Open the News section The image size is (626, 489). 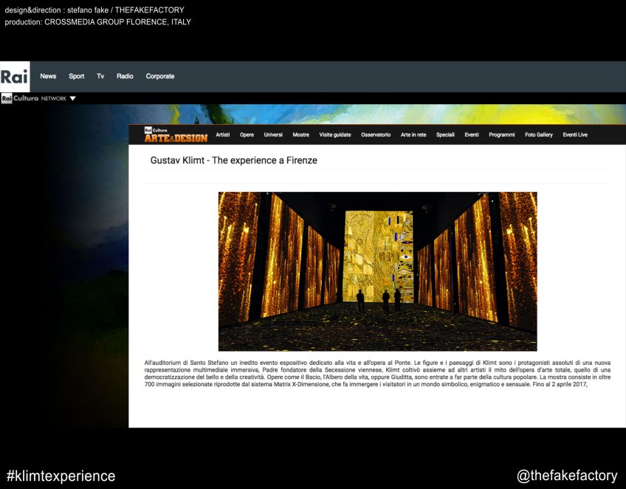click(48, 76)
